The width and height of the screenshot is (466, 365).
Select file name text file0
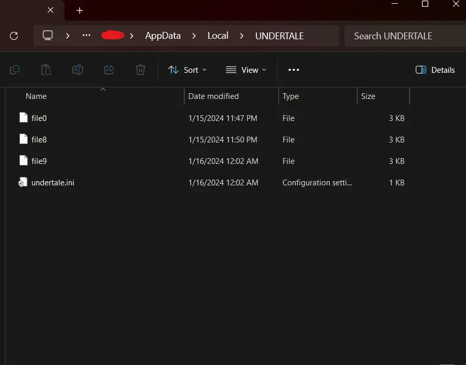click(39, 118)
